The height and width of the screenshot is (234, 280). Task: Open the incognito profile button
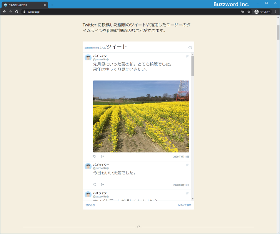pos(263,12)
